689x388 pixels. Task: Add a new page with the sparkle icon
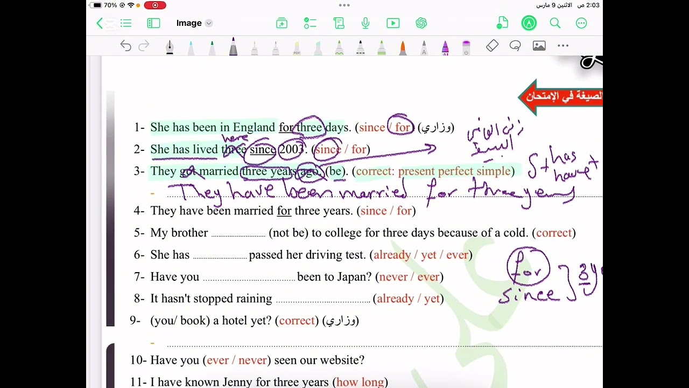(282, 23)
